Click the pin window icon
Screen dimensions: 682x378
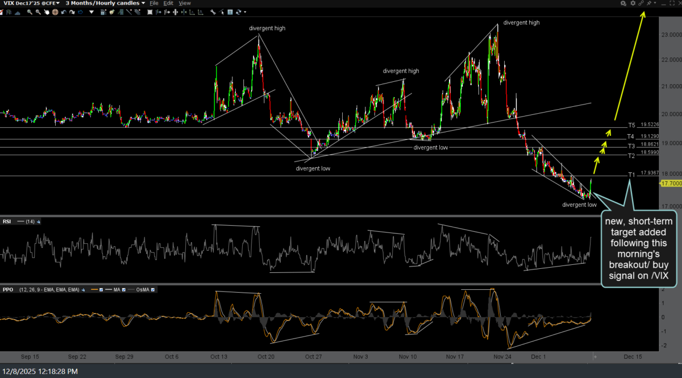pos(649,3)
